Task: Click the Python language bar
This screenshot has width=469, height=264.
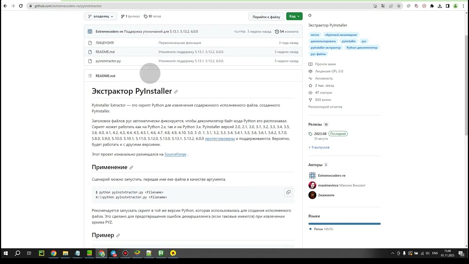Action: tap(344, 224)
